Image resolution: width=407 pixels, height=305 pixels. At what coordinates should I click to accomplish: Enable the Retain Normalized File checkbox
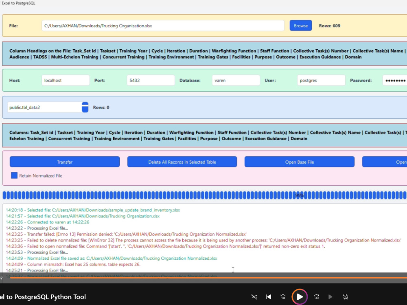[x=14, y=176]
